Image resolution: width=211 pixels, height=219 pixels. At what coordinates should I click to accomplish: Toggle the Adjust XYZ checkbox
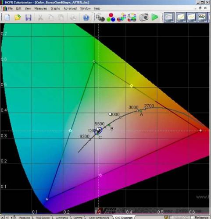click(171, 218)
